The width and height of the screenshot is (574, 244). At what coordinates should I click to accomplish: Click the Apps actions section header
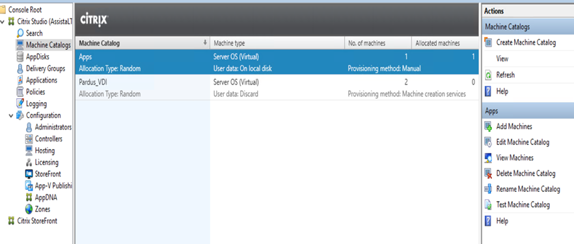(x=528, y=111)
